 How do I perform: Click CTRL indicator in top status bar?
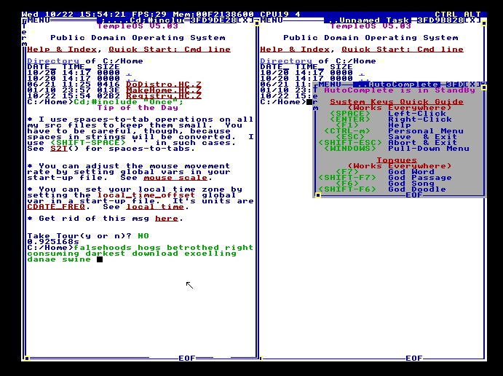tap(446, 15)
